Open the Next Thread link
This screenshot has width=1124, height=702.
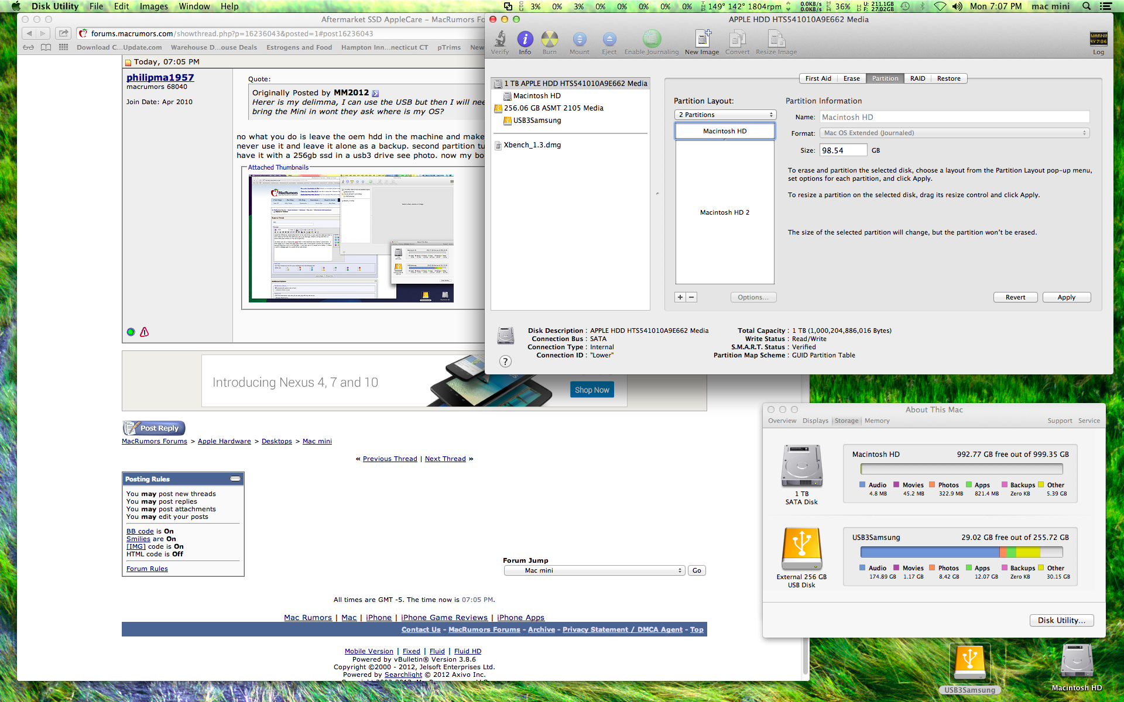[445, 459]
